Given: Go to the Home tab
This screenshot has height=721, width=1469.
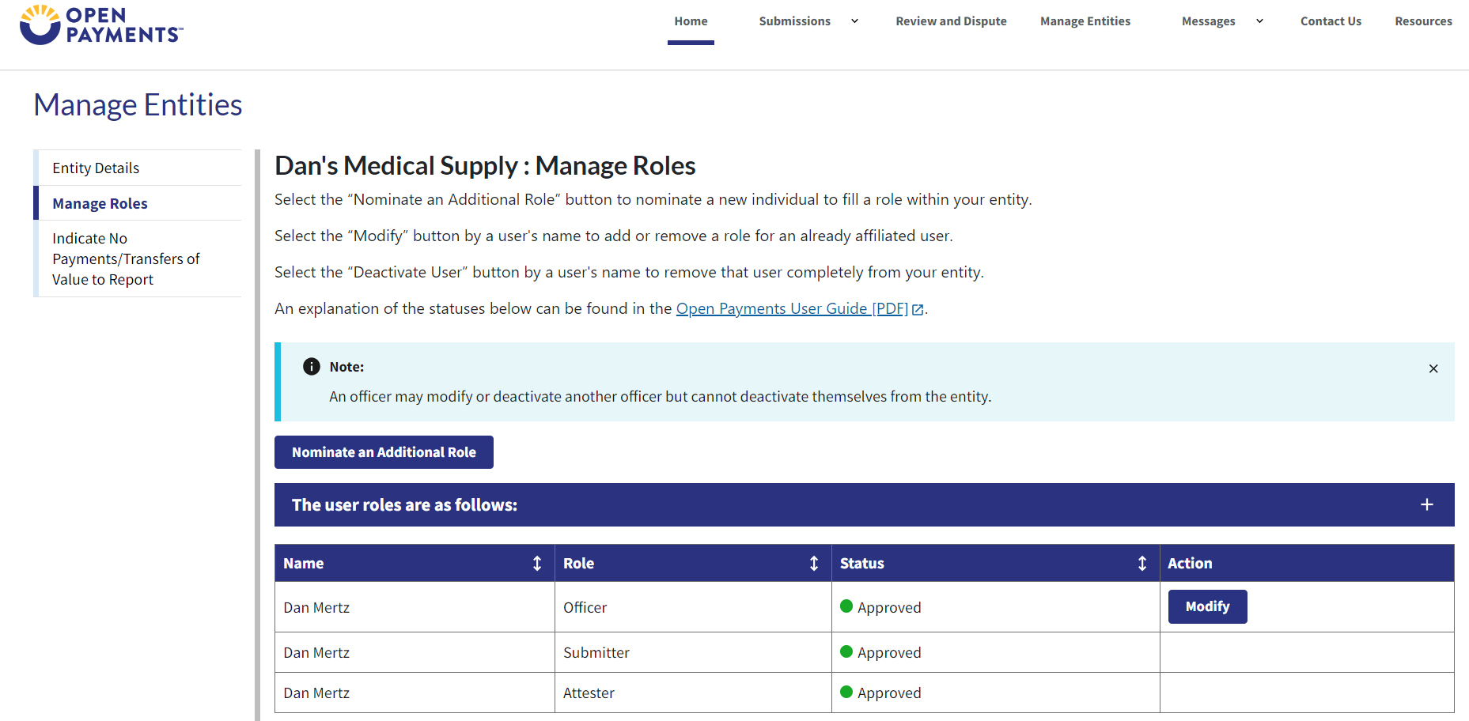Looking at the screenshot, I should pos(691,21).
